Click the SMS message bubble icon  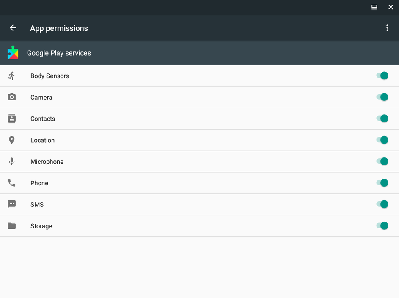tap(12, 204)
